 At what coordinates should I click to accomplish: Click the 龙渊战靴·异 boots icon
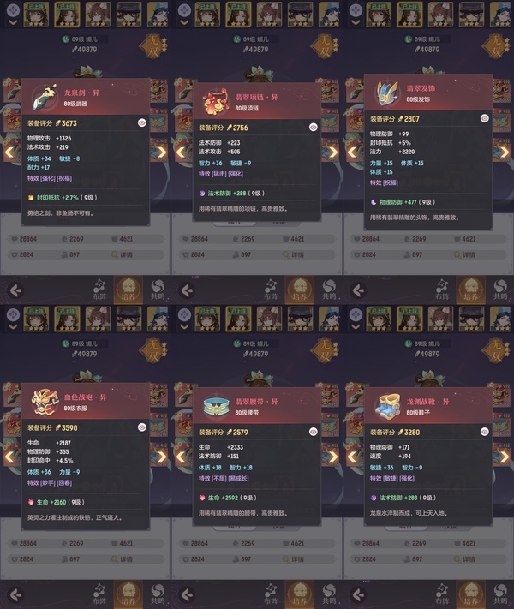click(x=388, y=406)
